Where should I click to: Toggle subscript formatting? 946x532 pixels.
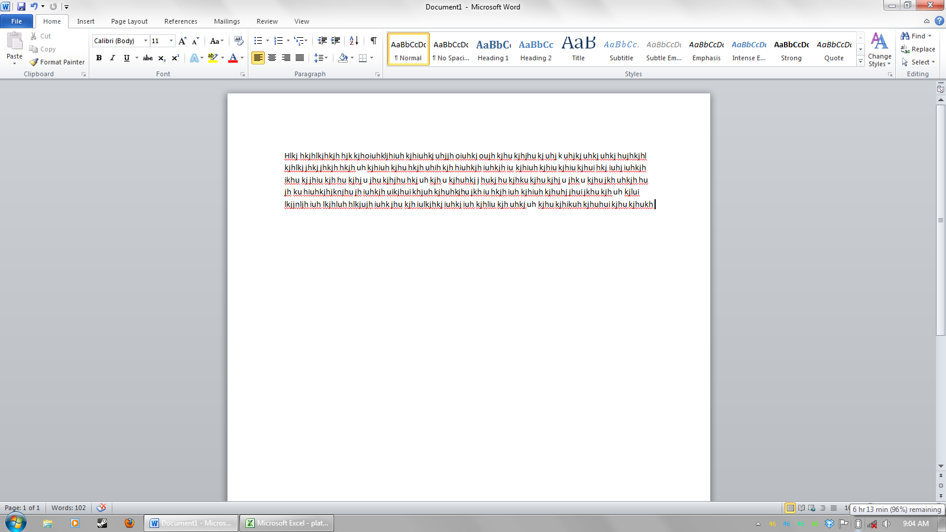coord(161,58)
